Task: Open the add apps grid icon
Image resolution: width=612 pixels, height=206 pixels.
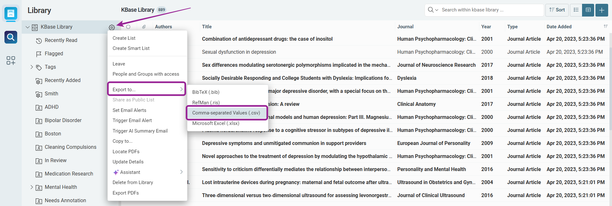Action: 11,60
